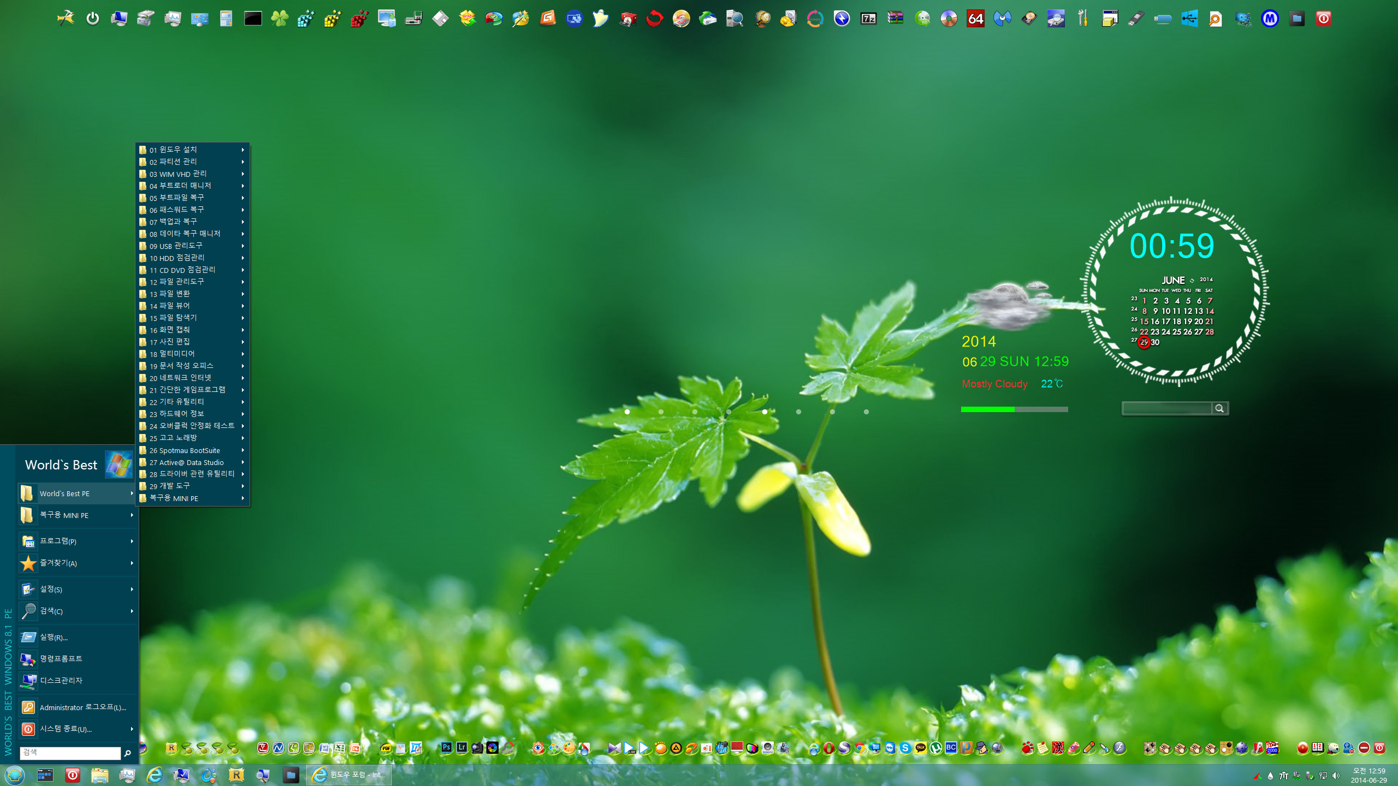Open 16 화면 캡춰 folder
Screen dimensions: 1398x786
point(192,330)
